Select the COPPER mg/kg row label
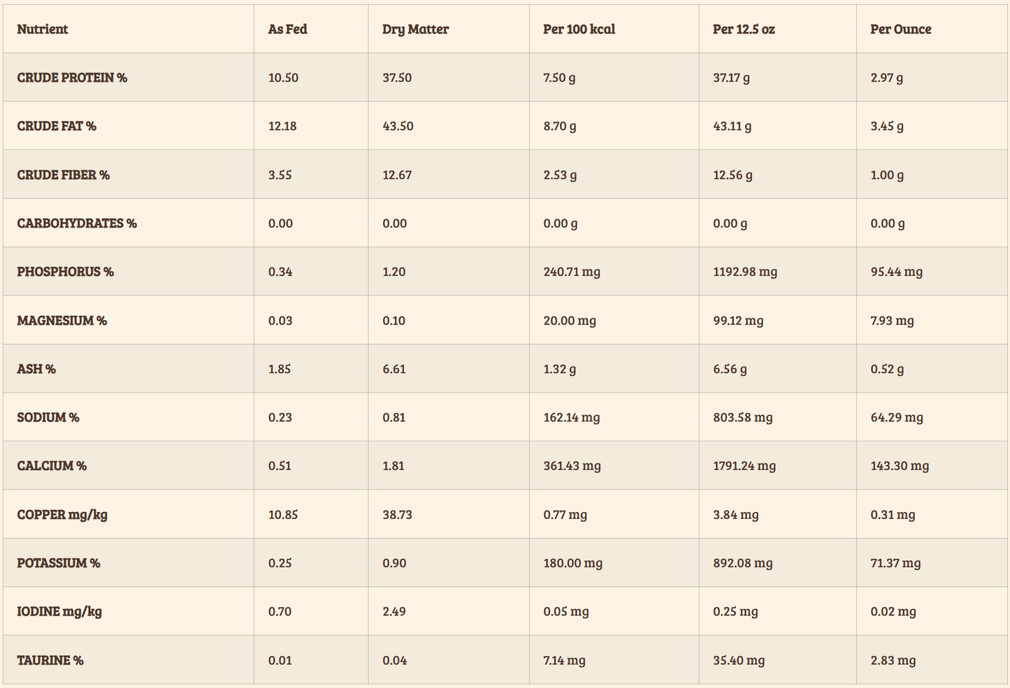This screenshot has height=688, width=1010. tap(62, 515)
